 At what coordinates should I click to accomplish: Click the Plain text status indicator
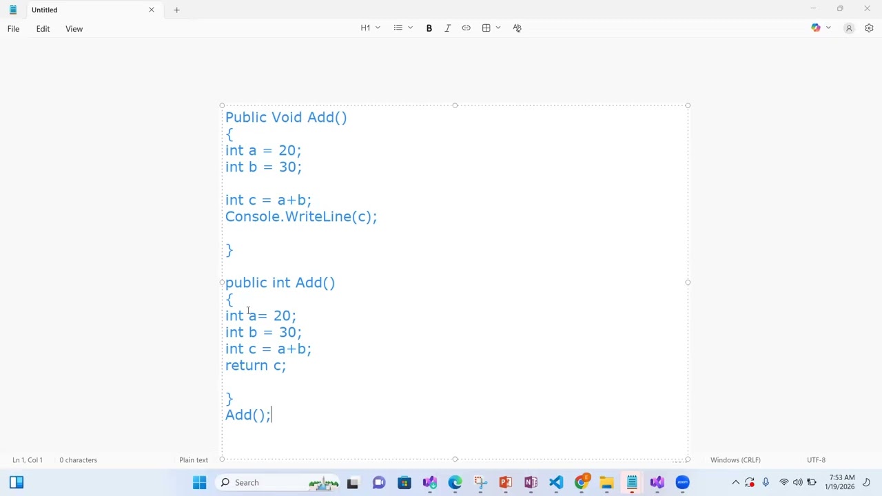tap(194, 460)
